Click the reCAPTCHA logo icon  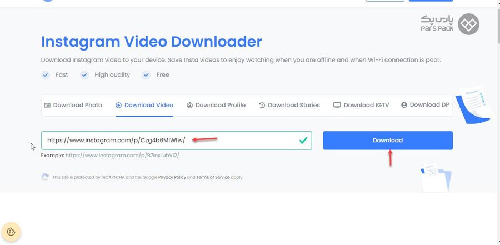tap(45, 177)
